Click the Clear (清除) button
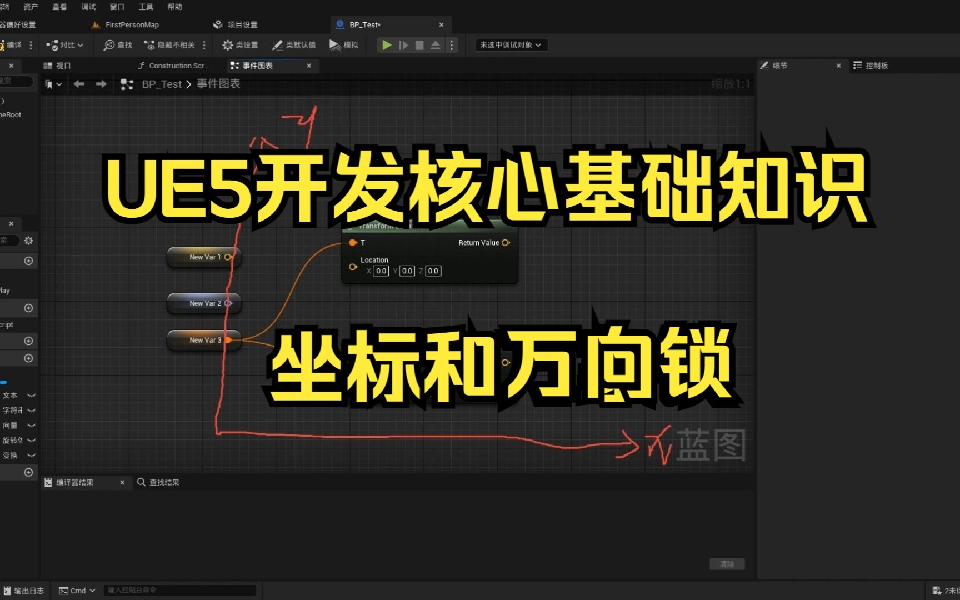Image resolution: width=960 pixels, height=600 pixels. [x=727, y=564]
